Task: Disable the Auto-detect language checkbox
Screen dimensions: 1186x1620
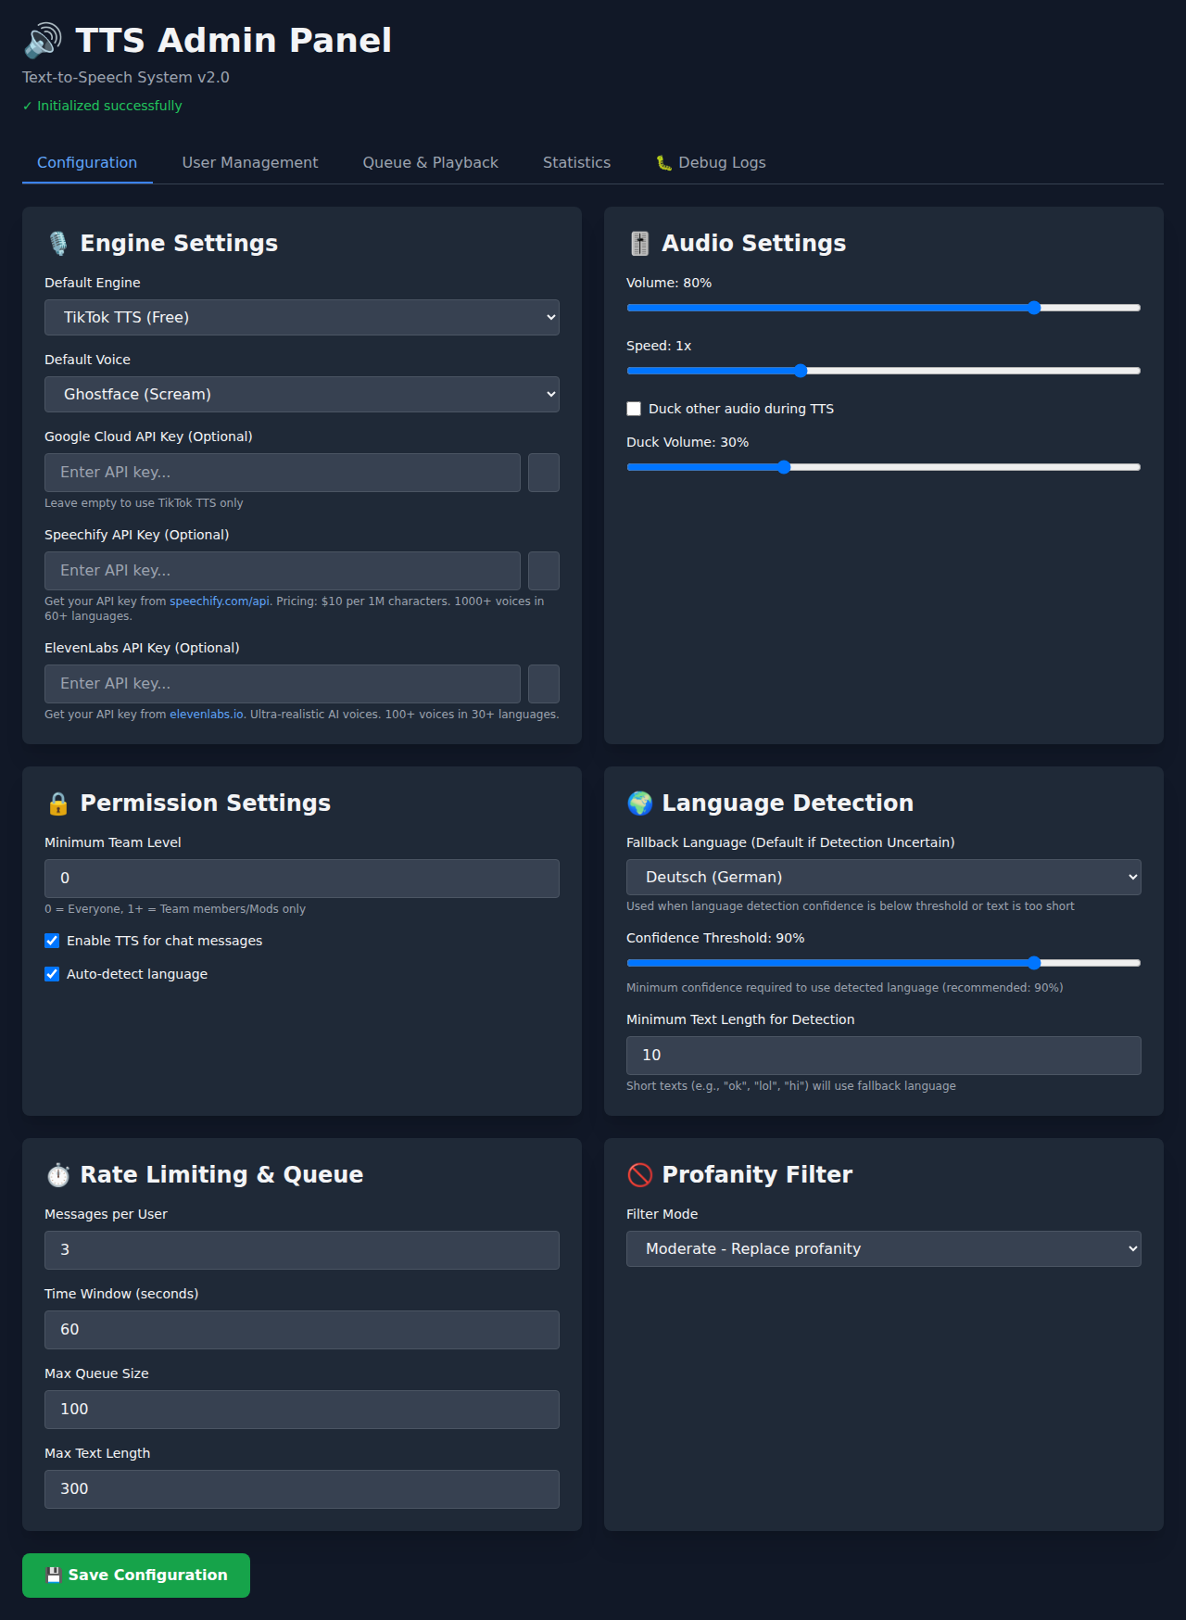Action: coord(52,974)
